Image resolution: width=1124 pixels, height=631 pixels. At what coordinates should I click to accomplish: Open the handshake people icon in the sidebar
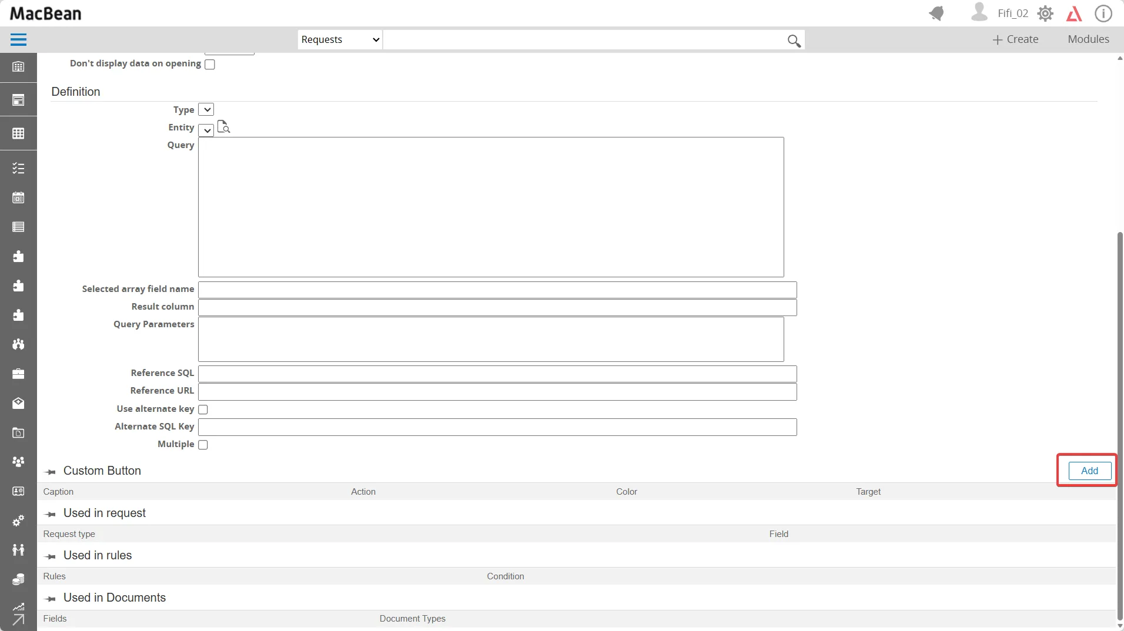pyautogui.click(x=18, y=551)
